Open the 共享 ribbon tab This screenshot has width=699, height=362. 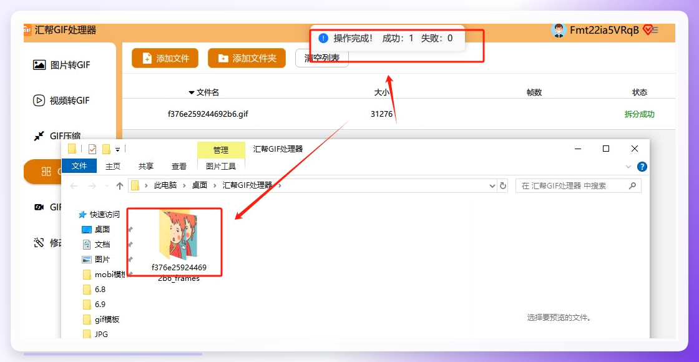[x=146, y=166]
